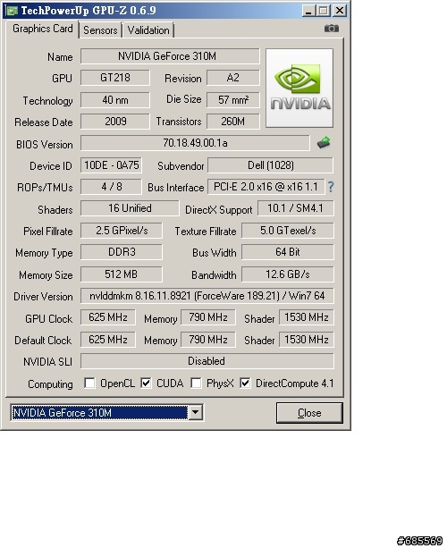
Task: Open the Validation tab
Action: (x=148, y=30)
